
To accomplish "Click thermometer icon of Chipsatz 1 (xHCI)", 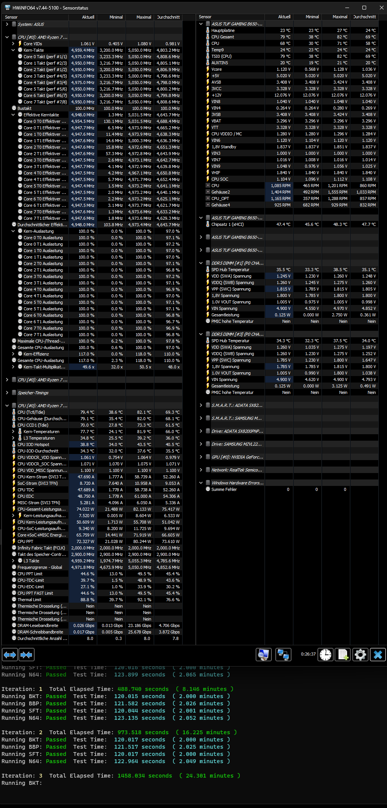I will pos(208,224).
